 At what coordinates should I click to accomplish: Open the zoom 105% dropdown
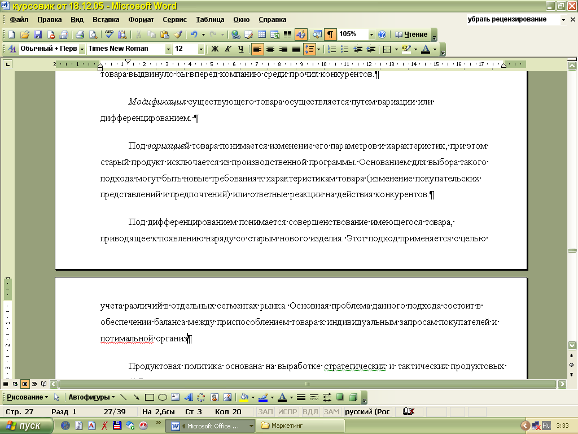(x=371, y=34)
